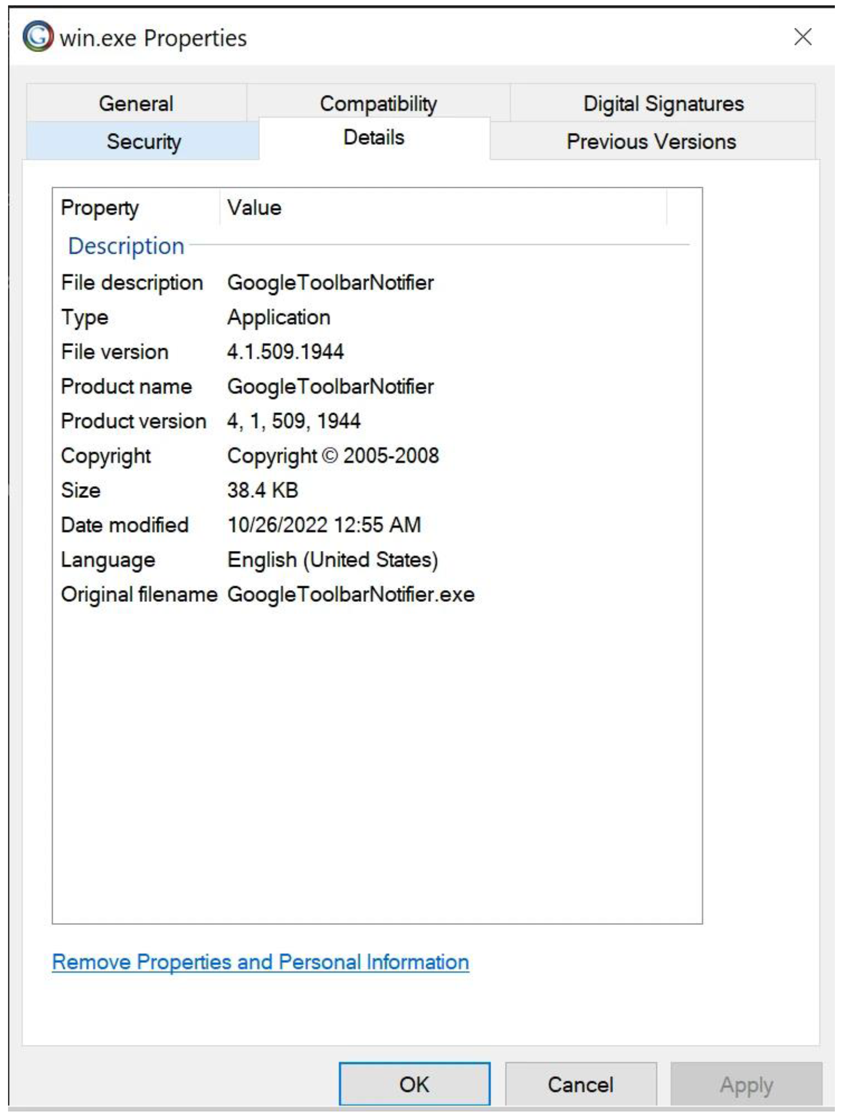Click the Original filename GoogleToolbarNotifier.exe value

tap(351, 594)
